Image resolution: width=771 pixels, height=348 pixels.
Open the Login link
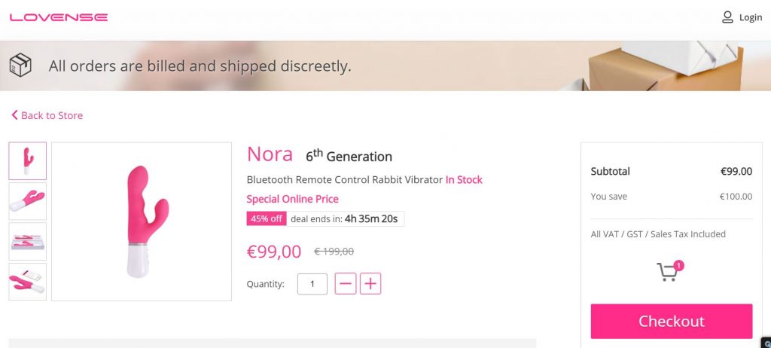pyautogui.click(x=750, y=17)
